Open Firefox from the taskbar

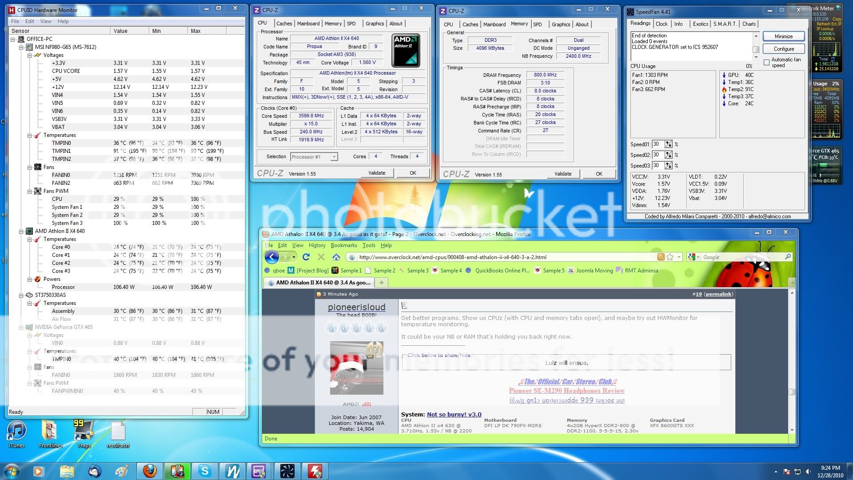[150, 471]
